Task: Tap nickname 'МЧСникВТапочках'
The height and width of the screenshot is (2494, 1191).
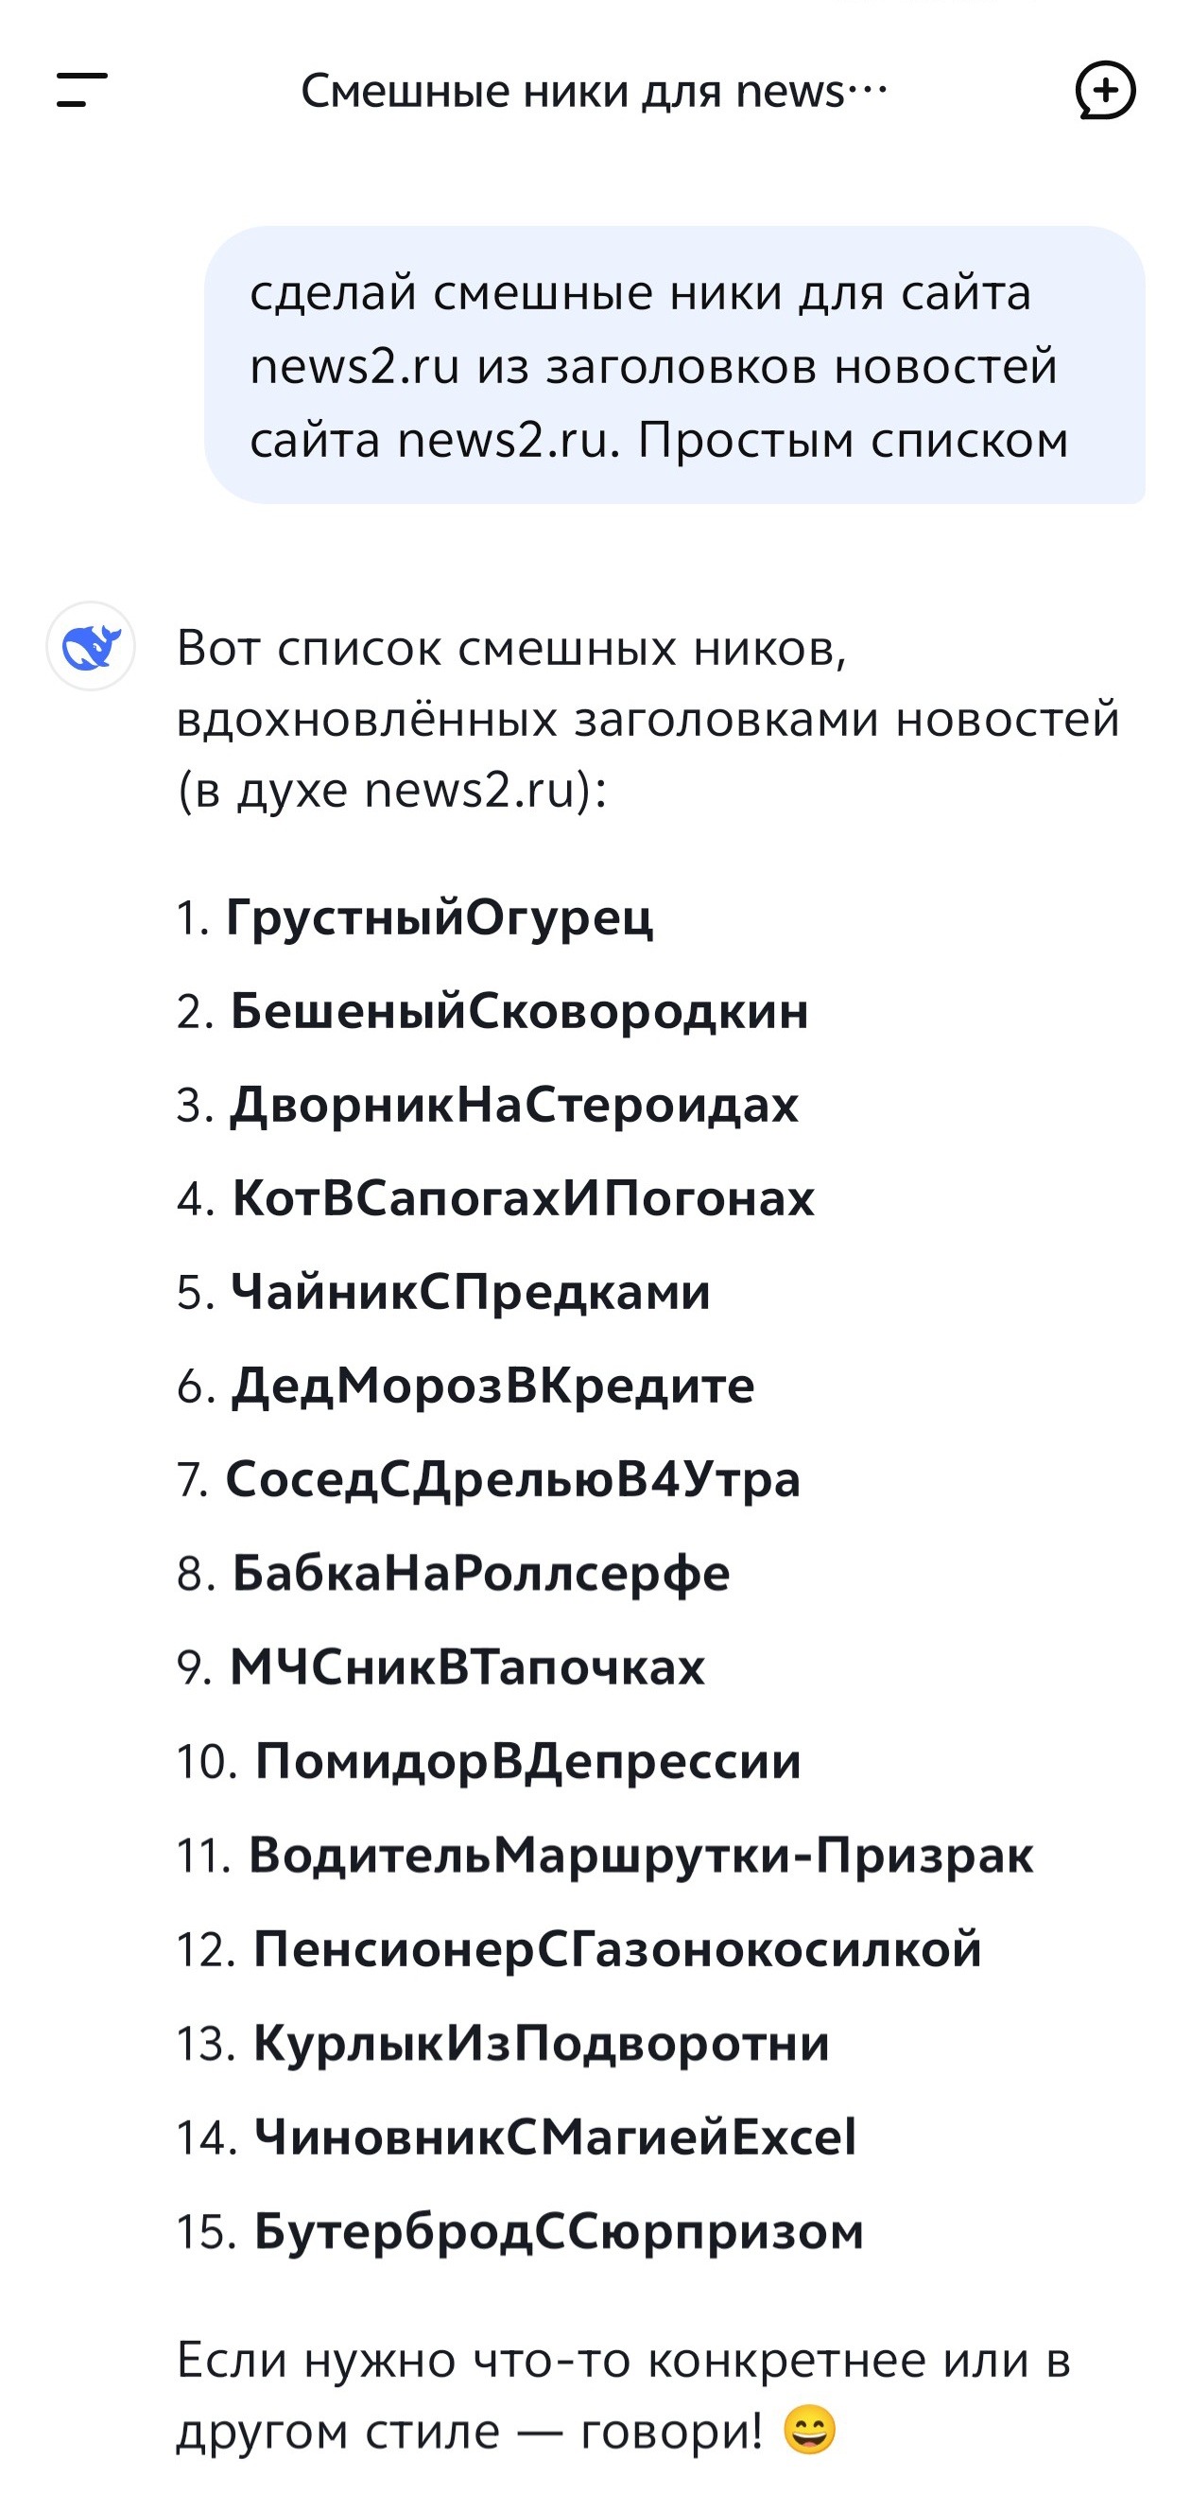Action: point(467,1667)
